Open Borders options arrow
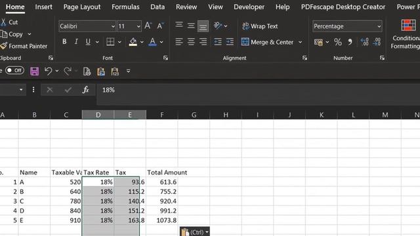The height and width of the screenshot is (236, 420). [x=119, y=42]
